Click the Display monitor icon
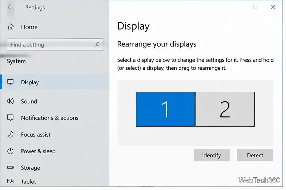Viewport: 286px width, 190px height. coord(10,82)
